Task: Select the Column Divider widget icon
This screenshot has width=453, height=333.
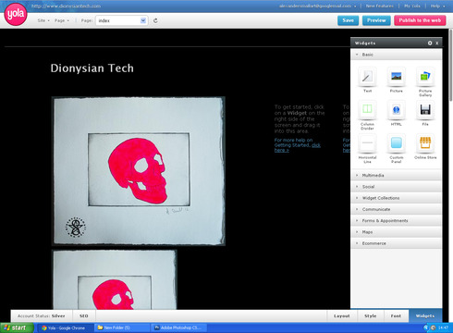Action: [x=367, y=110]
